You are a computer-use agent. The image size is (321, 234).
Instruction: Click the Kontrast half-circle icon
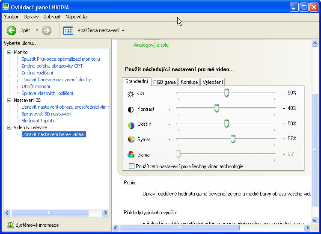pos(131,109)
